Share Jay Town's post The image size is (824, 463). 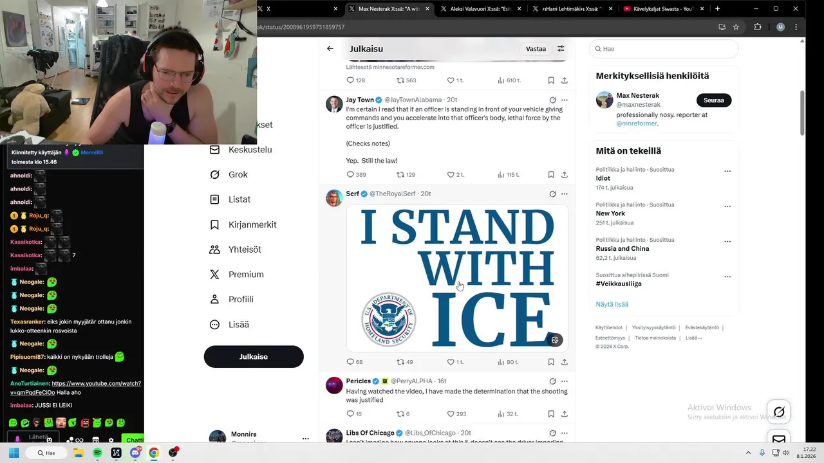[x=565, y=174]
